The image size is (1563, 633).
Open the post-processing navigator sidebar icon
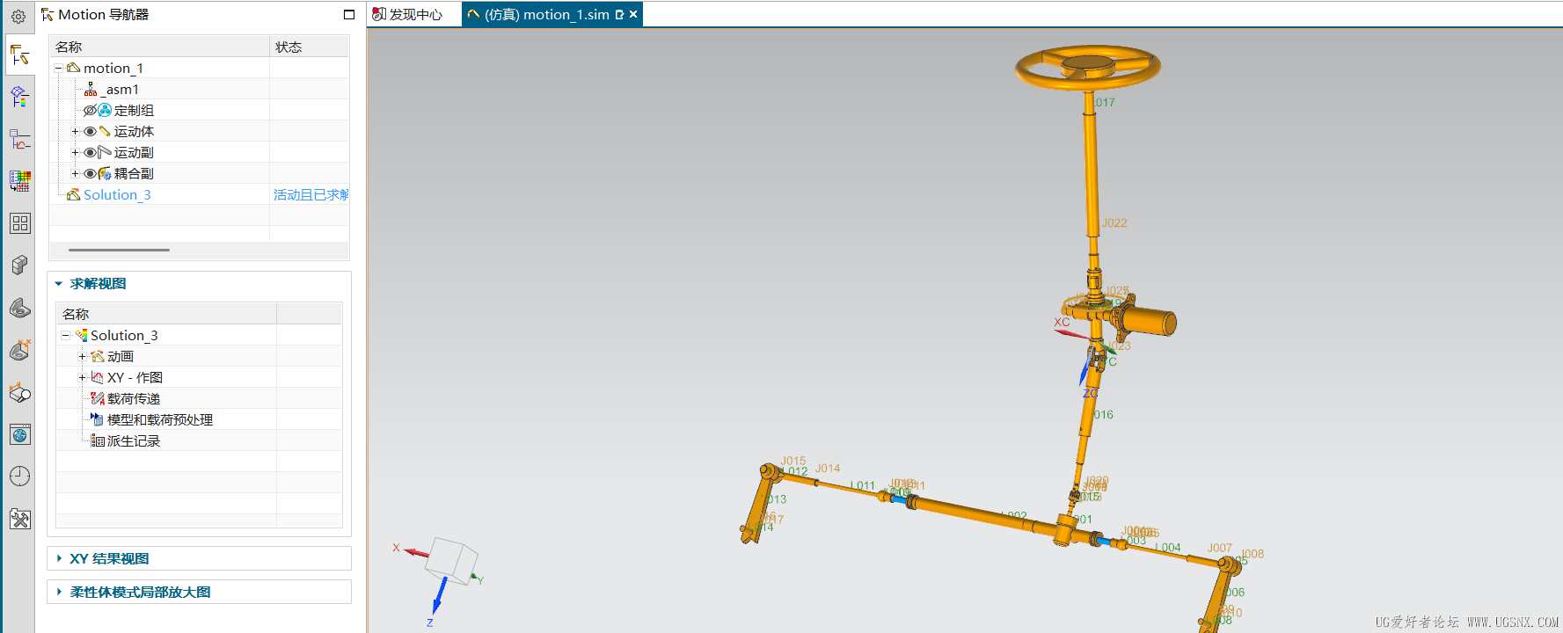pyautogui.click(x=19, y=96)
